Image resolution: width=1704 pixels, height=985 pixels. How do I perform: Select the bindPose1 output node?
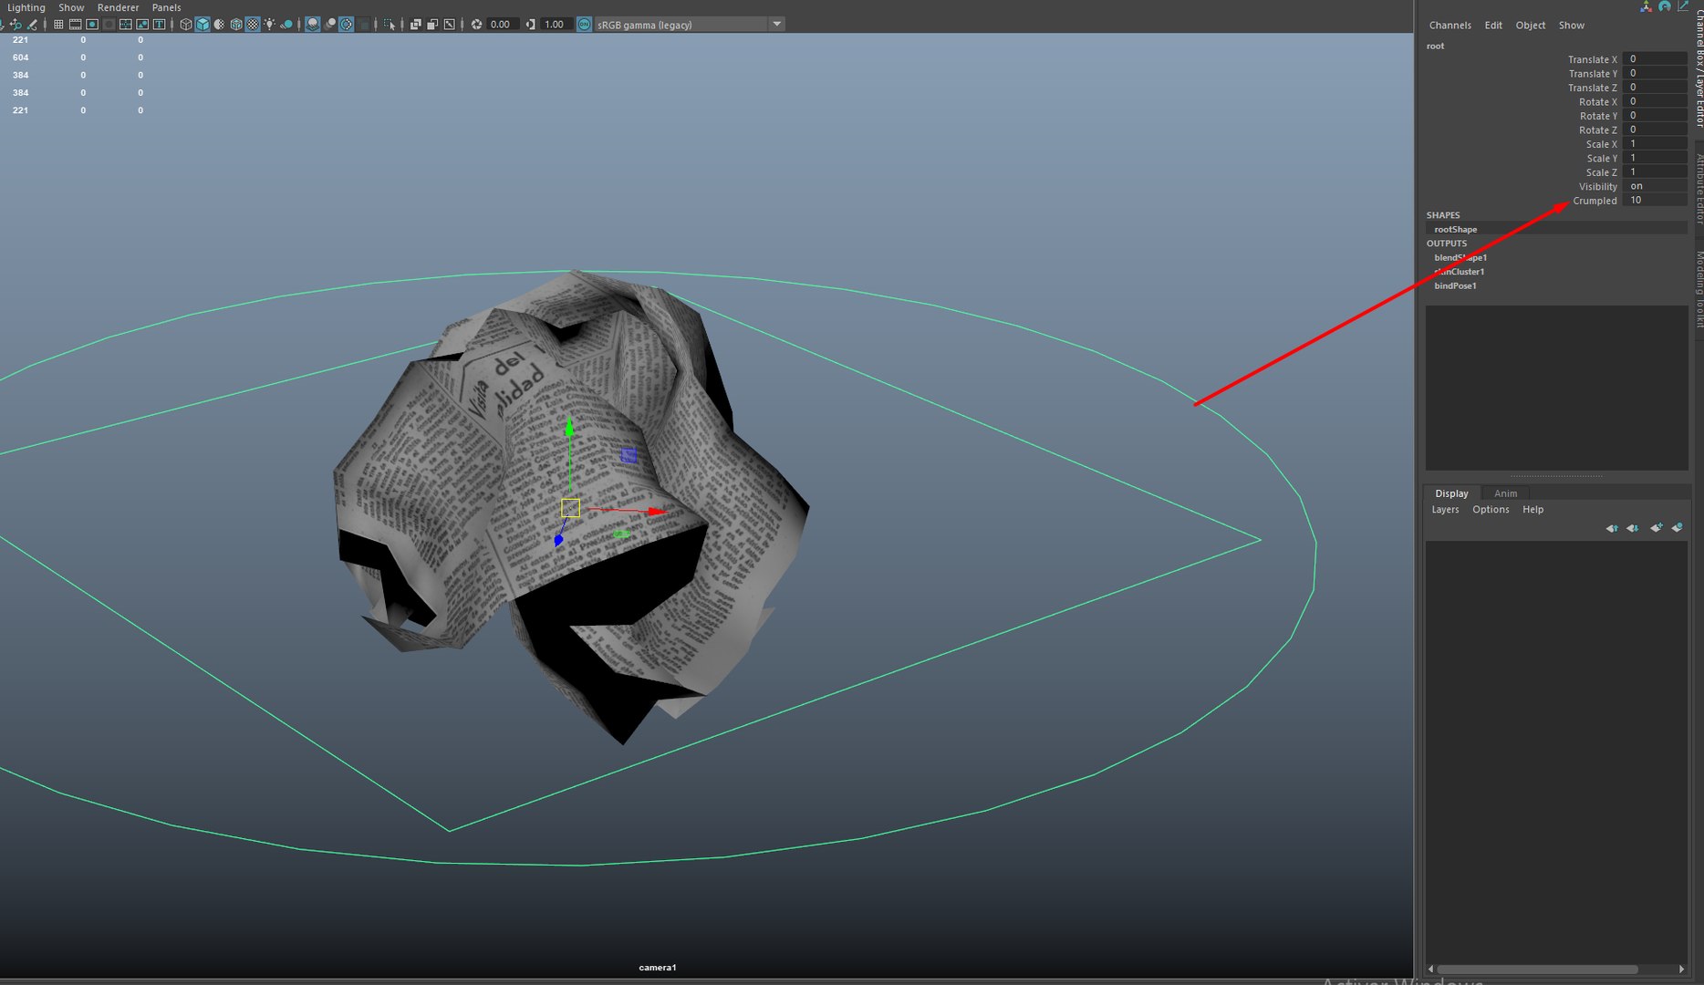click(1455, 285)
